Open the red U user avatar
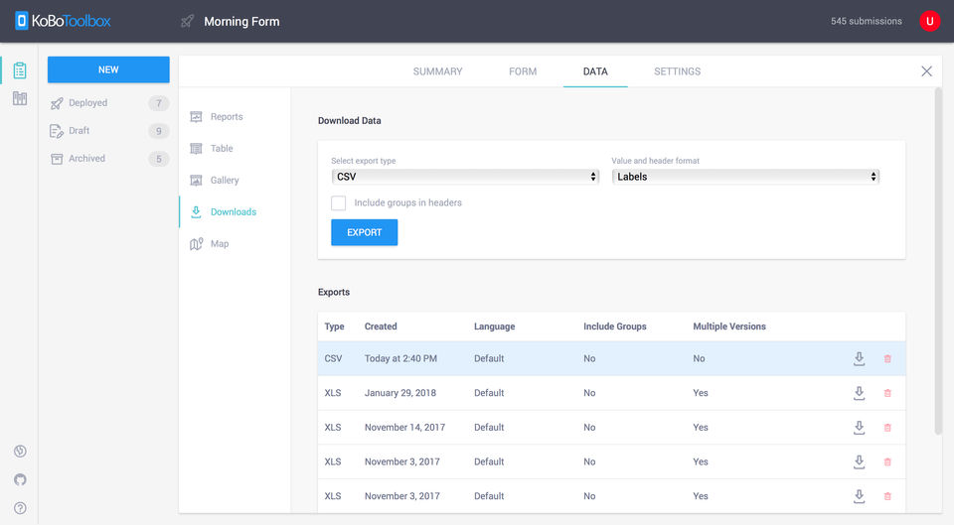The image size is (954, 525). click(930, 21)
